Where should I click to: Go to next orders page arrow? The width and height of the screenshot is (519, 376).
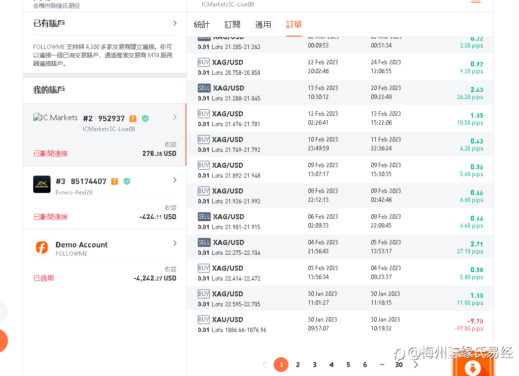pos(416,365)
